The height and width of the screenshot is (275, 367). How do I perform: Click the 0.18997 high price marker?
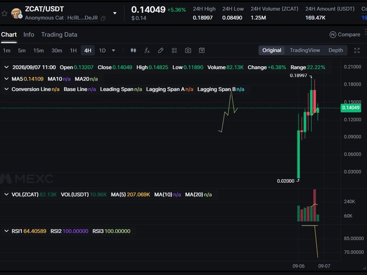[298, 75]
